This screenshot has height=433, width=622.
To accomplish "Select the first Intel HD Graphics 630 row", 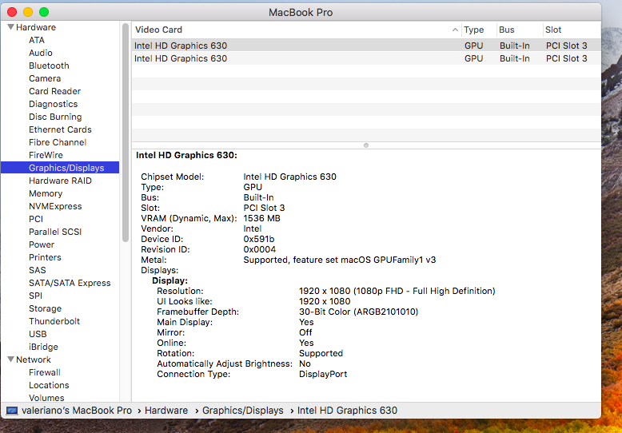I will [x=366, y=46].
